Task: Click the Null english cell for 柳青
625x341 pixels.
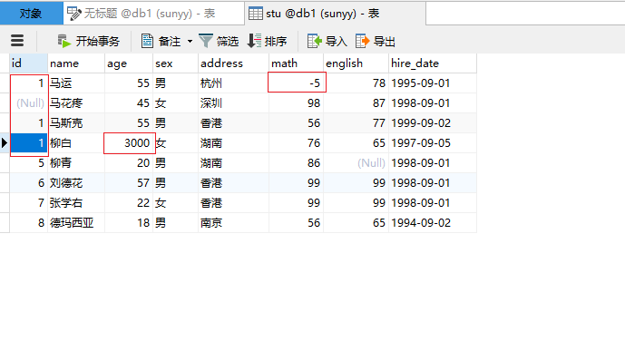Action: point(356,163)
